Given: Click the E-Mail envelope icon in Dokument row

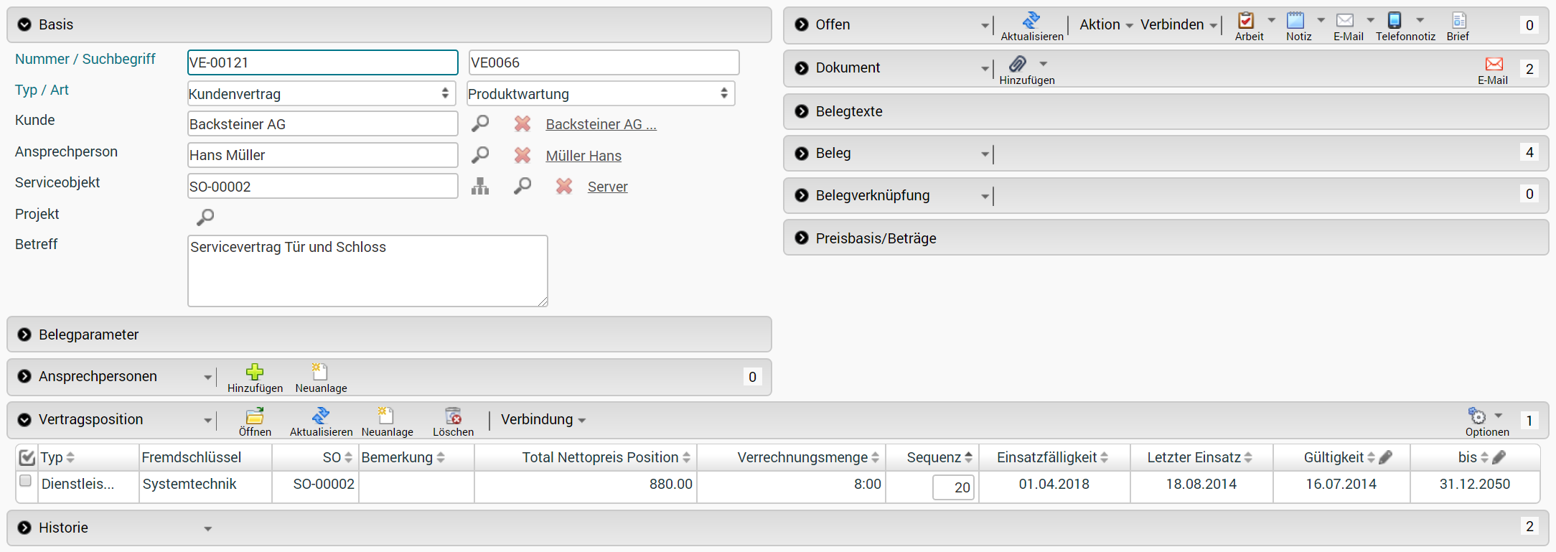Looking at the screenshot, I should (x=1494, y=65).
